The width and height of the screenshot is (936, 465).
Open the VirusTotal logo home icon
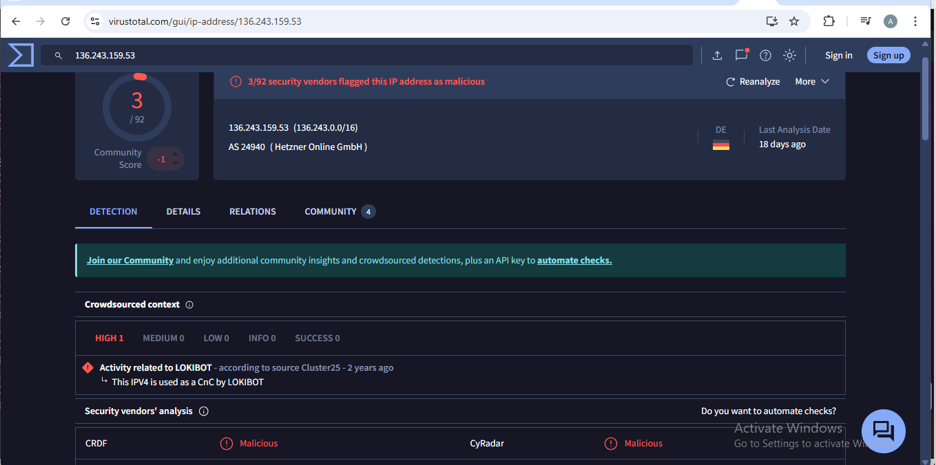(21, 55)
